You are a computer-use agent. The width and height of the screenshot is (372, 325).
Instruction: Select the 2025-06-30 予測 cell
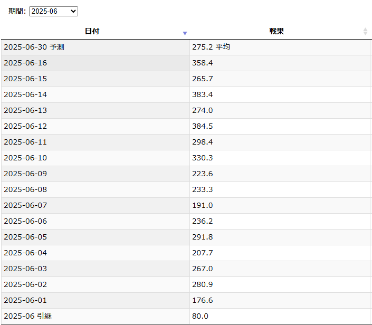(96, 47)
